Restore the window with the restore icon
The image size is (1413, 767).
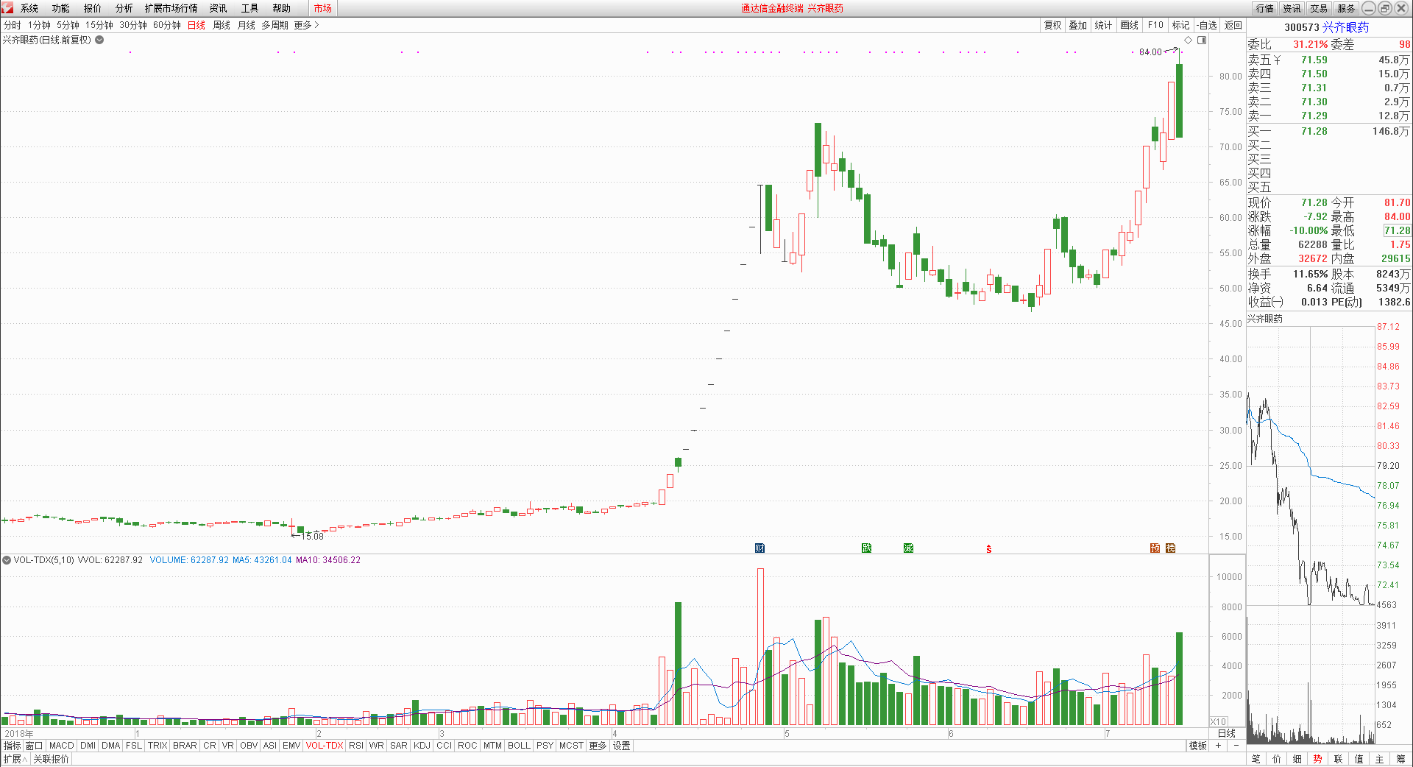1384,8
